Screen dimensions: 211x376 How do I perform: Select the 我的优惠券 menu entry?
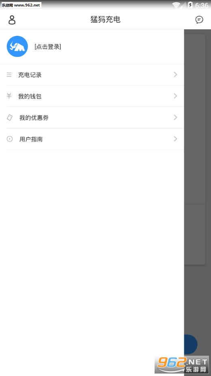(92, 117)
